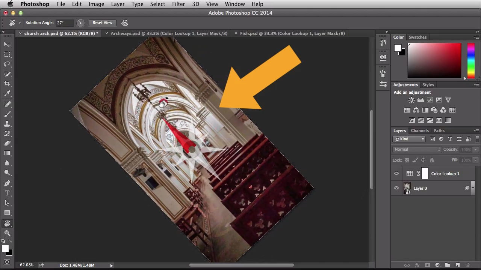Expand Layer 0 smart filter arrow
Screen dimensions: 481x270
pyautogui.click(x=473, y=188)
